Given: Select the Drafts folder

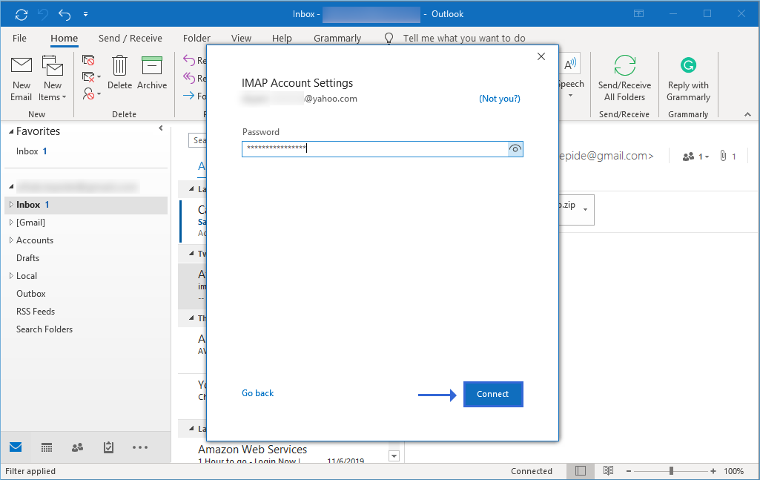Looking at the screenshot, I should (x=27, y=258).
